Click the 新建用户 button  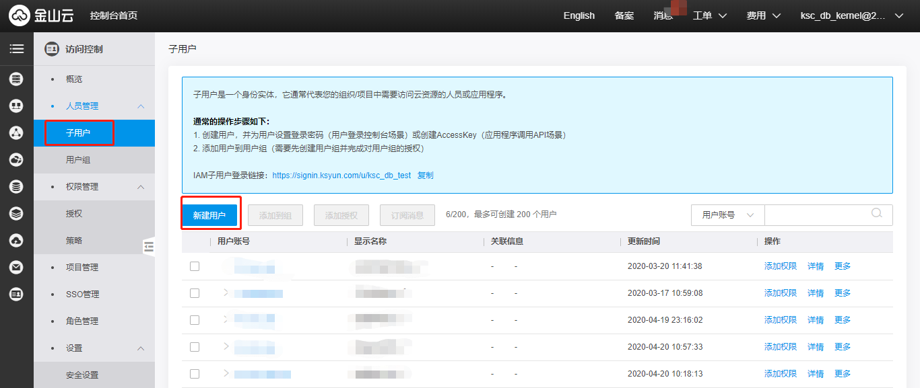pyautogui.click(x=209, y=216)
